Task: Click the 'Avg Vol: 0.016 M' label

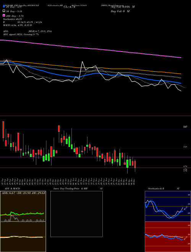Action: (123, 7)
